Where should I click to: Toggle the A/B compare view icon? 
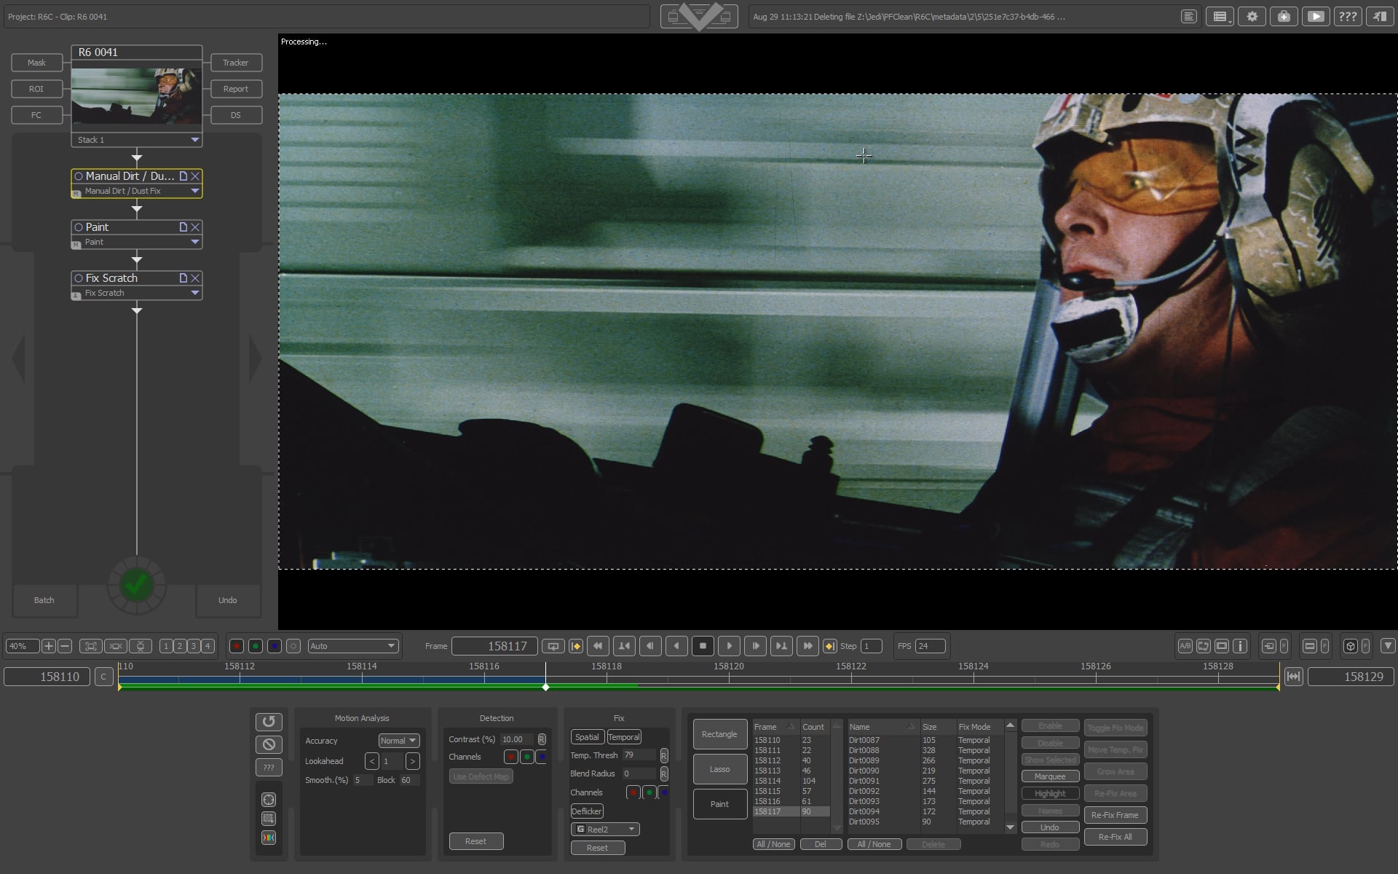[1185, 646]
